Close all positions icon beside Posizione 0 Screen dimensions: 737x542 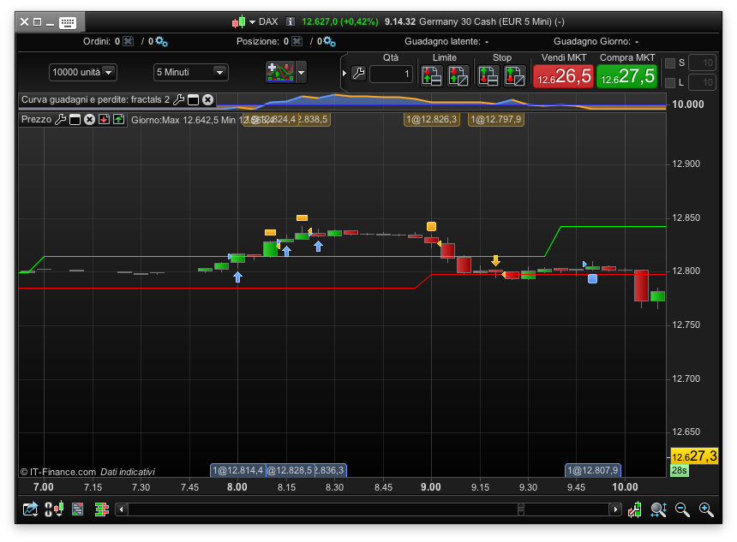(297, 41)
